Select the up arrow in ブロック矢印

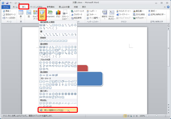point(47,63)
